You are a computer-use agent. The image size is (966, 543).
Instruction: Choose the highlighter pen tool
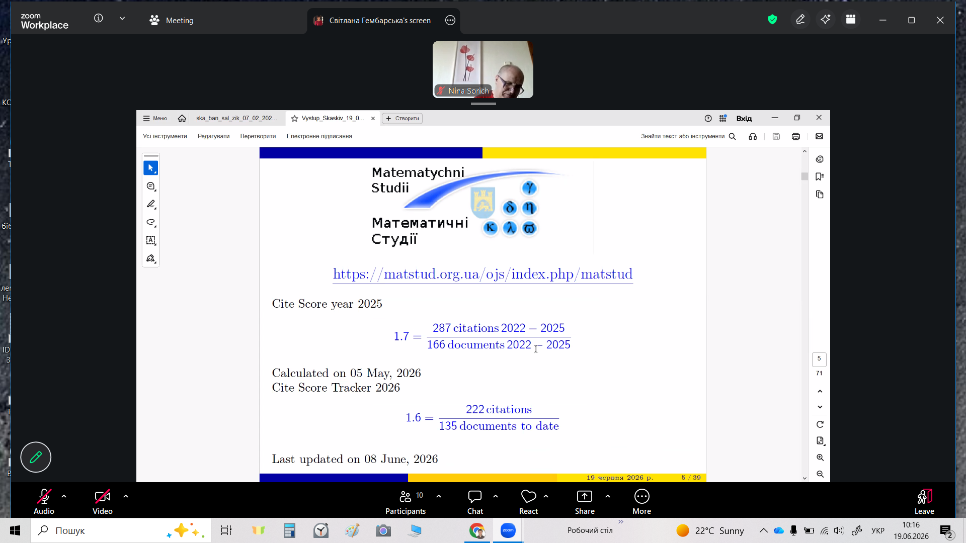coord(151,204)
